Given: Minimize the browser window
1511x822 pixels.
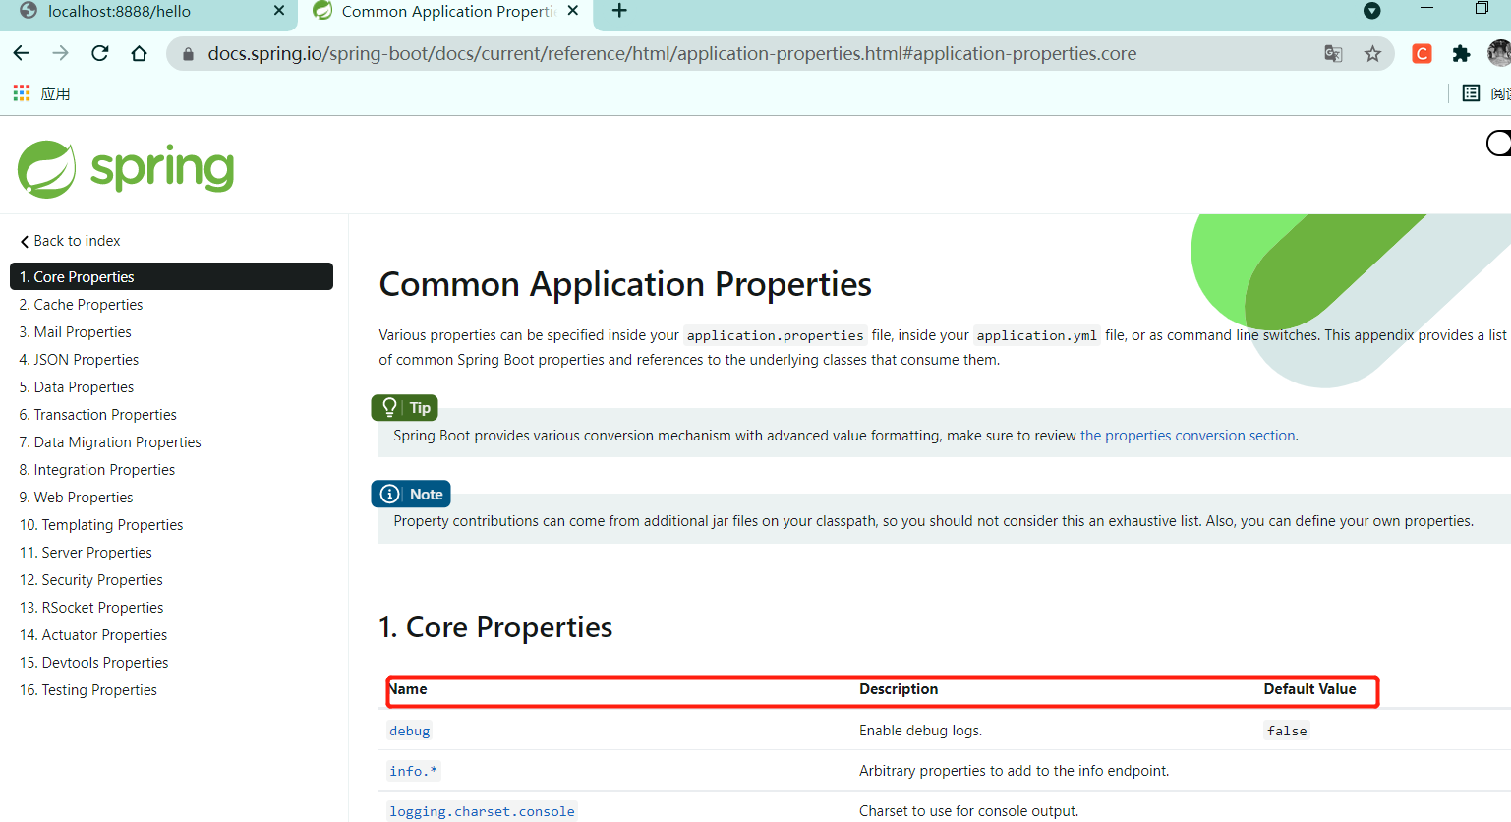Looking at the screenshot, I should tap(1427, 8).
